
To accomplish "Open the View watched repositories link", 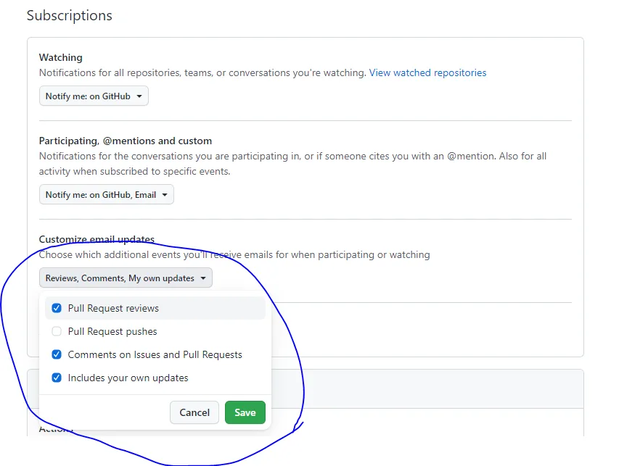I will click(427, 72).
